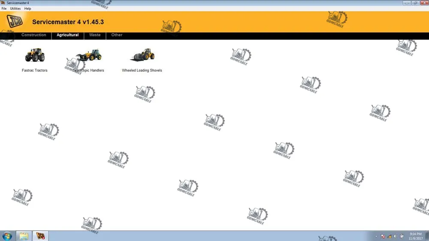Restore down the Servicemaster 4 window
Viewport: 429px width, 241px height.
pyautogui.click(x=415, y=3)
